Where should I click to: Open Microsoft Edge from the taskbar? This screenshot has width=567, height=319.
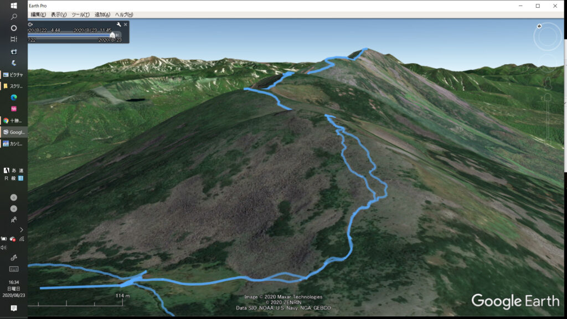[x=14, y=97]
